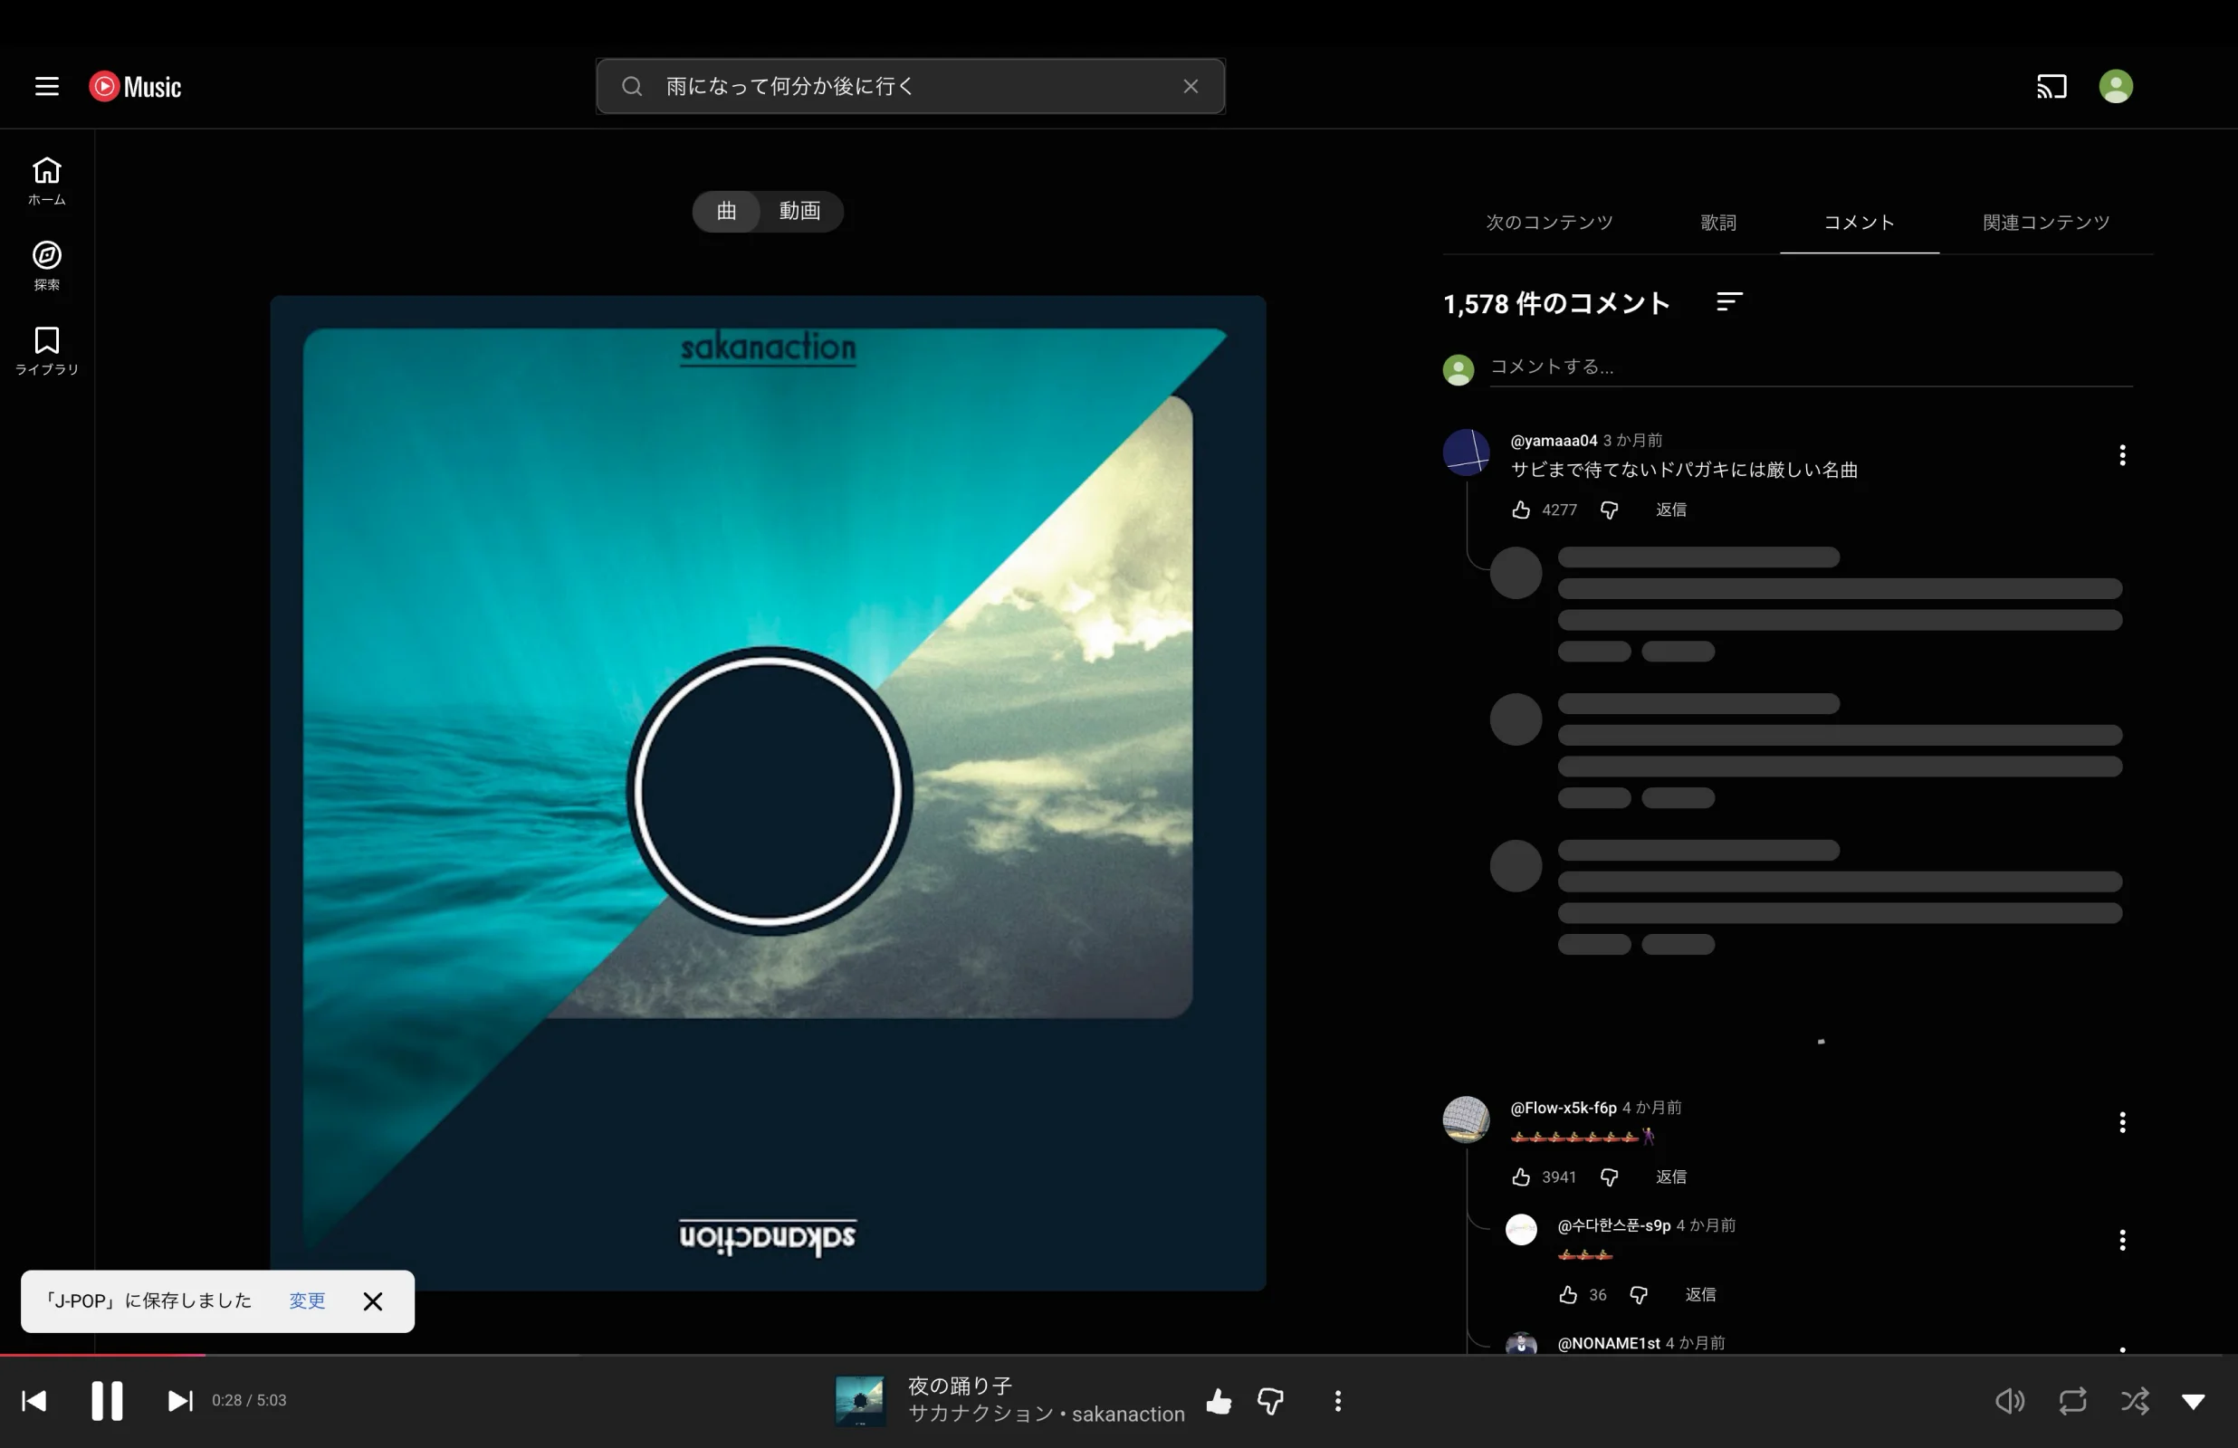2238x1448 pixels.
Task: Select the コメント tab
Action: tap(1859, 223)
